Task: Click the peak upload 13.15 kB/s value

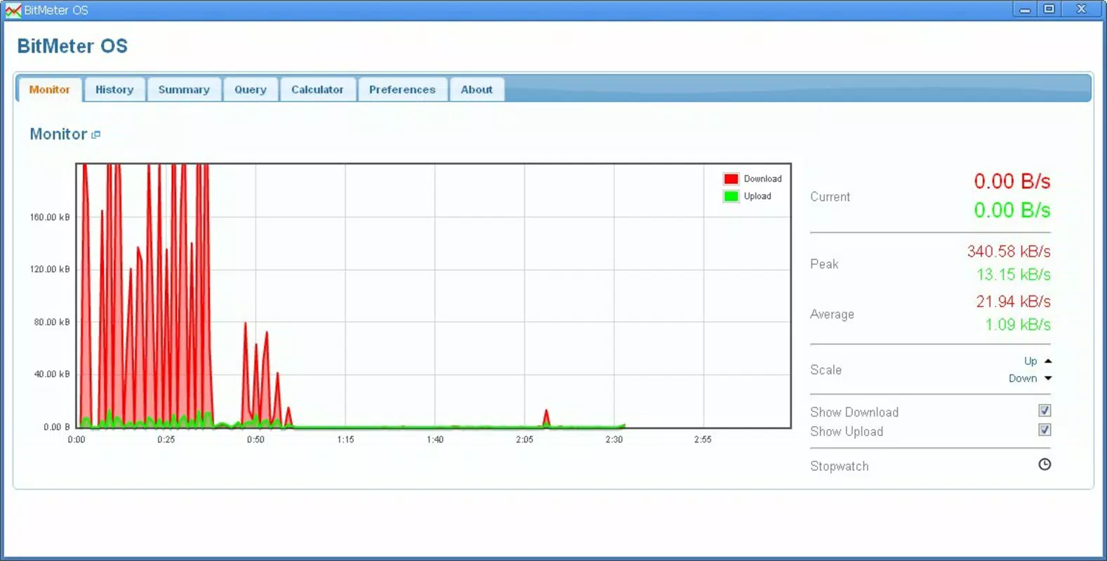Action: 1014,274
